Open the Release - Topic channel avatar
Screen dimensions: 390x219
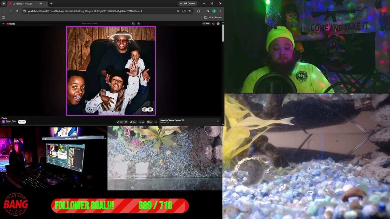click(x=3, y=122)
